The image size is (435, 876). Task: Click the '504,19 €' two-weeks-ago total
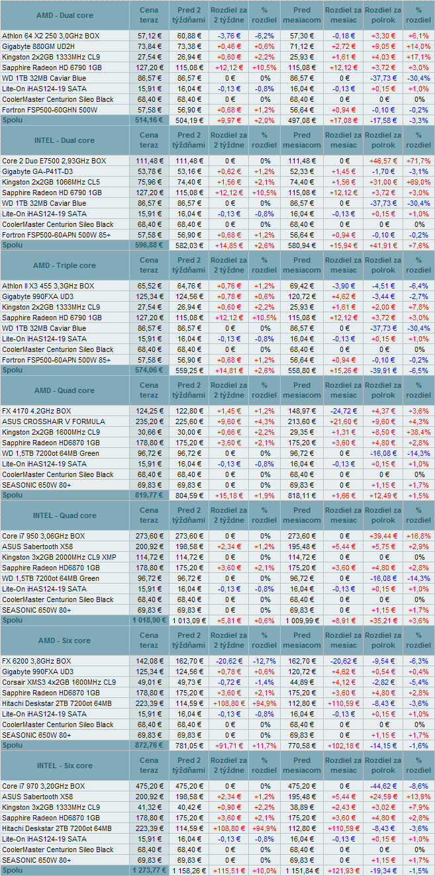[189, 120]
